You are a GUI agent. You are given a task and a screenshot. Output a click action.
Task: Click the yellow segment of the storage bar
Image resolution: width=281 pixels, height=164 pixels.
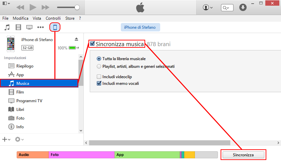tap(190, 155)
